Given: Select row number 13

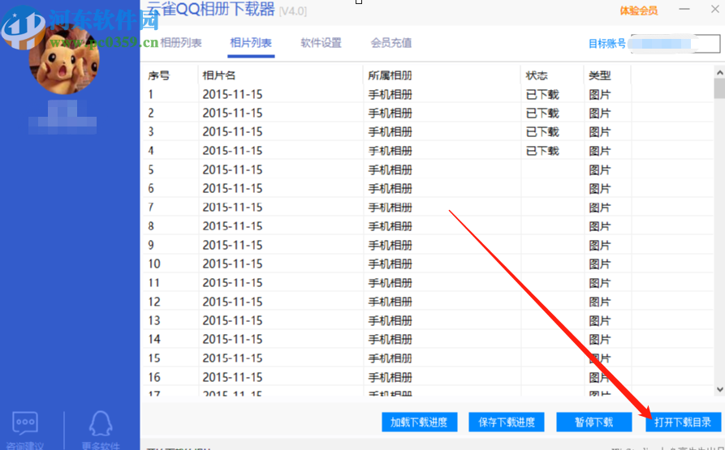Looking at the screenshot, I should 154,321.
